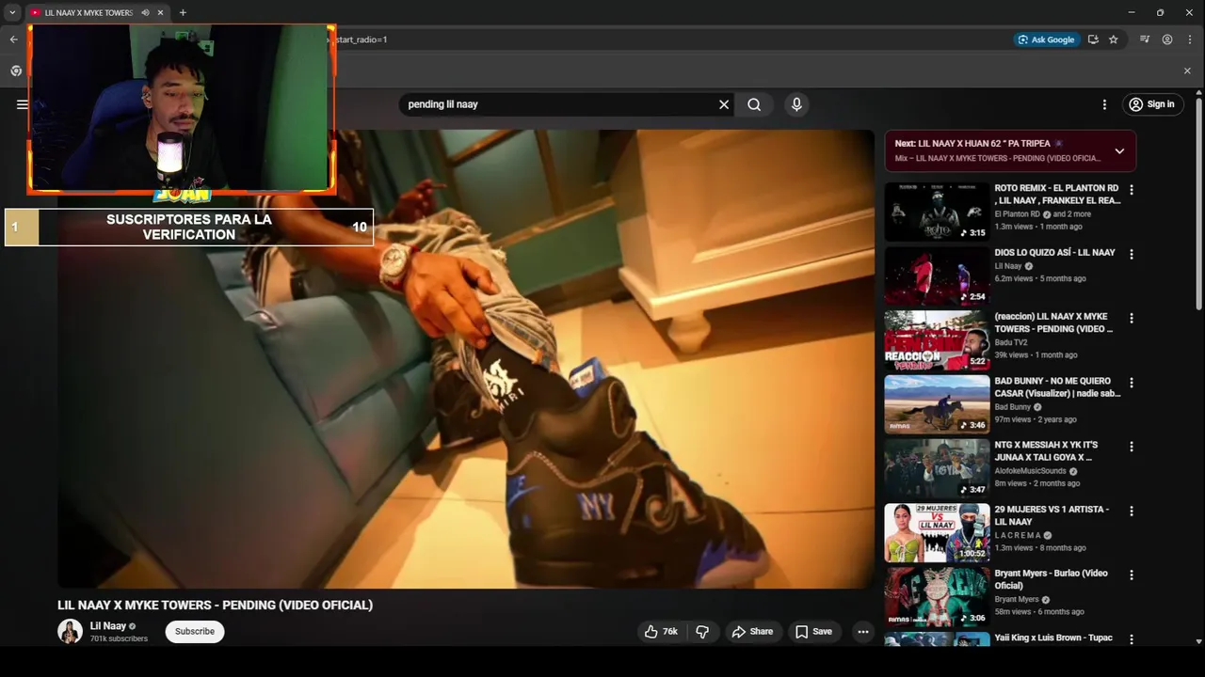Viewport: 1205px width, 677px height.
Task: Open options menu for ROTO REMIX video
Action: click(1132, 190)
